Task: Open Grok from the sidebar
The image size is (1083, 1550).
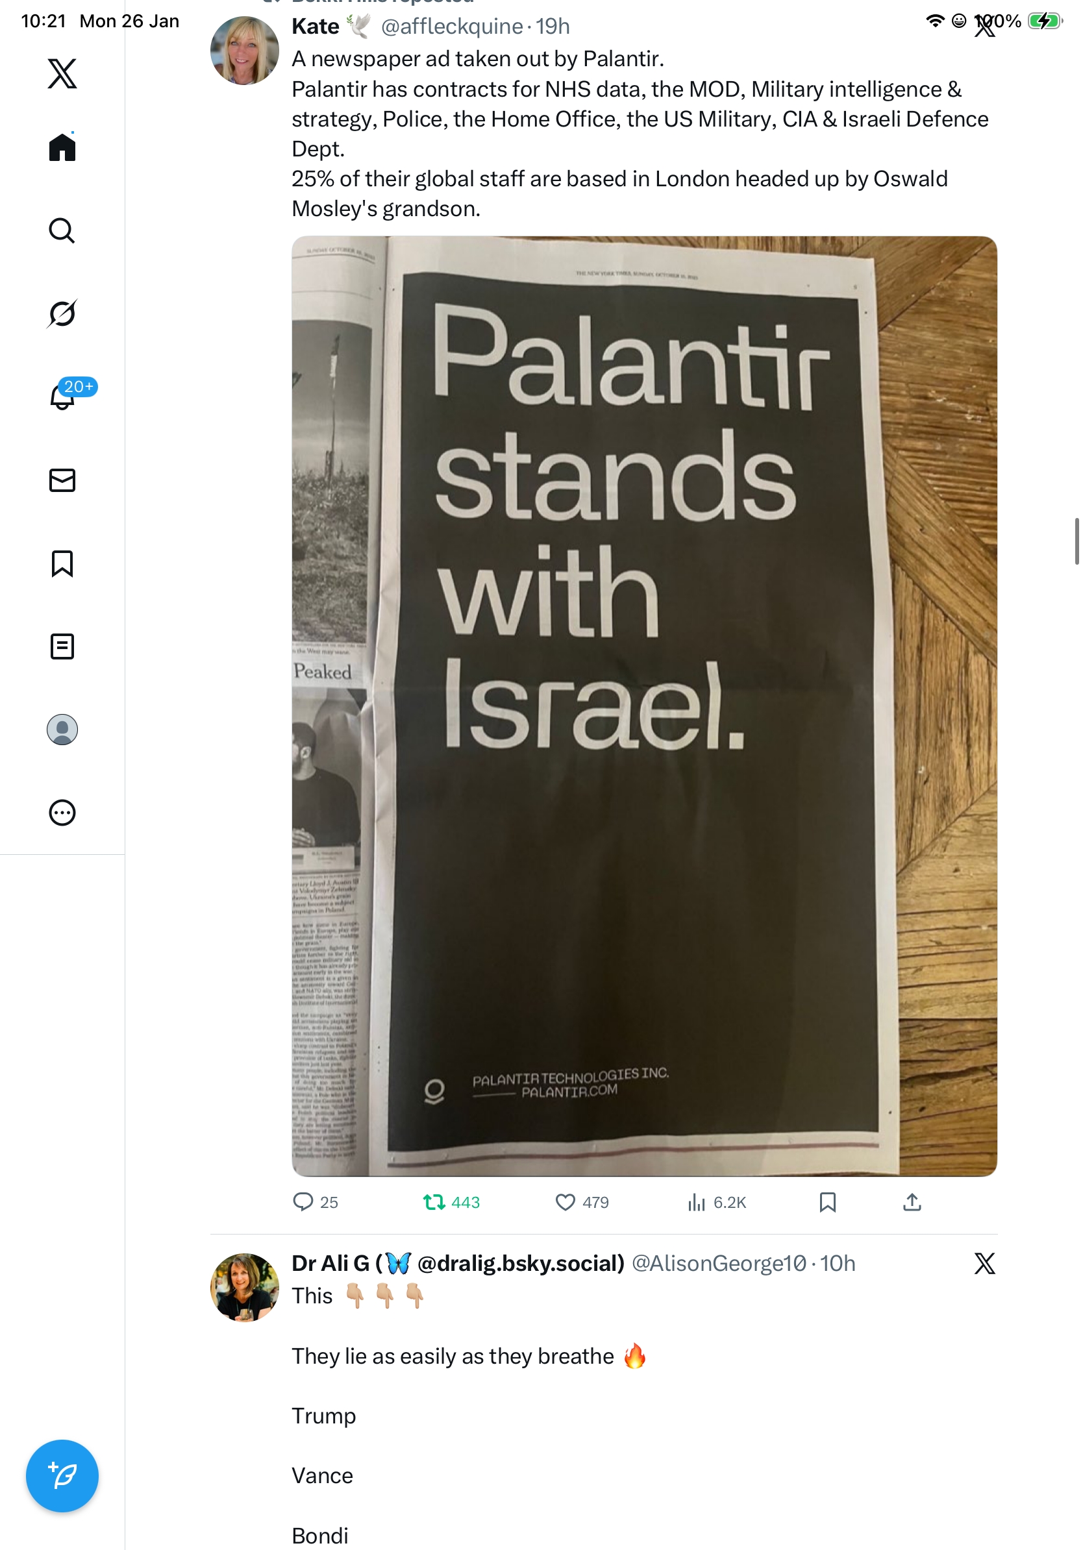Action: coord(62,314)
